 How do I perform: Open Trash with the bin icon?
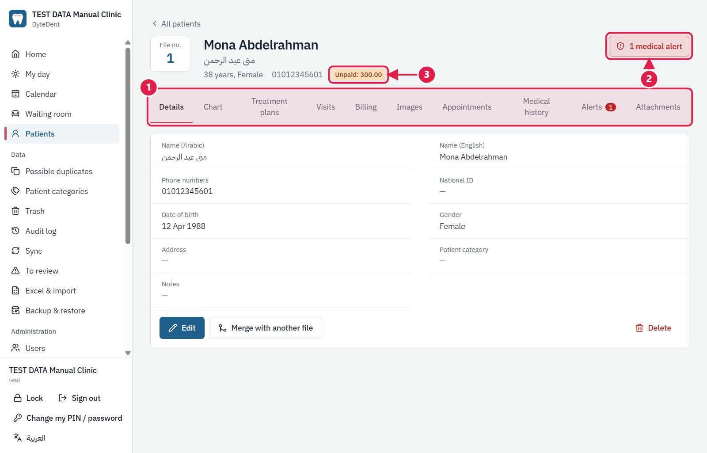coord(15,211)
